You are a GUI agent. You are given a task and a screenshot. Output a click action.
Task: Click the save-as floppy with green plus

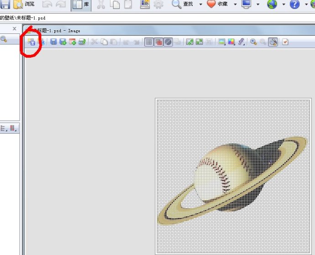pyautogui.click(x=63, y=42)
